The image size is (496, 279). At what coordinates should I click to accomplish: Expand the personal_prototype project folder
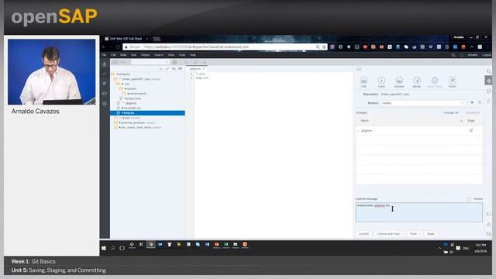coord(115,122)
